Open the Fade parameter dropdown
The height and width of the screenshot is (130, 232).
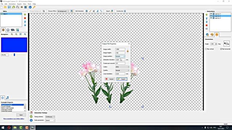pos(50,120)
